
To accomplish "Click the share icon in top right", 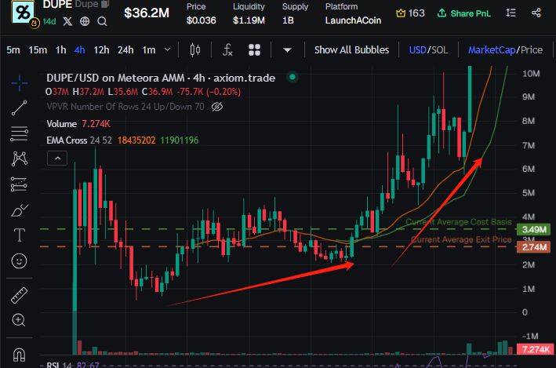I will 536,13.
